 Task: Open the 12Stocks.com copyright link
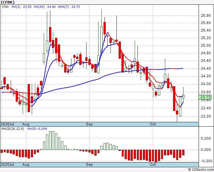coord(201,169)
